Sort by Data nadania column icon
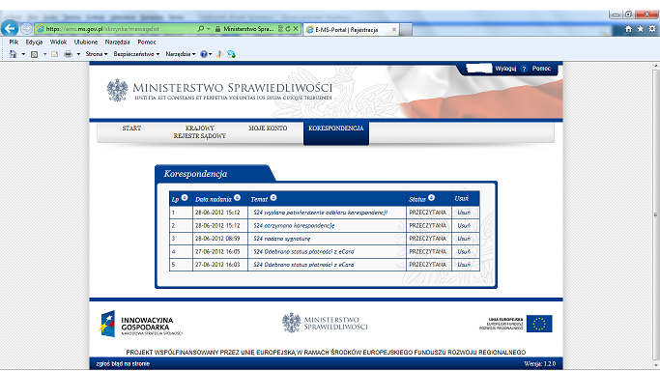The width and height of the screenshot is (660, 371). tap(238, 198)
